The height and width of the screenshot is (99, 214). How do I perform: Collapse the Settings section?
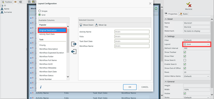tap(166, 36)
